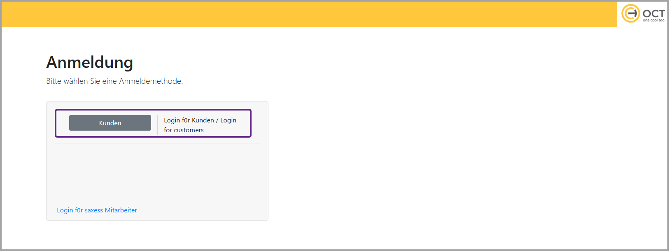The image size is (669, 251).
Task: Click the "Login für Kunden / Login" text line
Action: tap(200, 120)
